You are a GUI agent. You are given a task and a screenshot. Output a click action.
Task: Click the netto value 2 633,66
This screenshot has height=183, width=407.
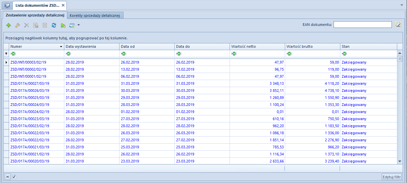click(277, 161)
